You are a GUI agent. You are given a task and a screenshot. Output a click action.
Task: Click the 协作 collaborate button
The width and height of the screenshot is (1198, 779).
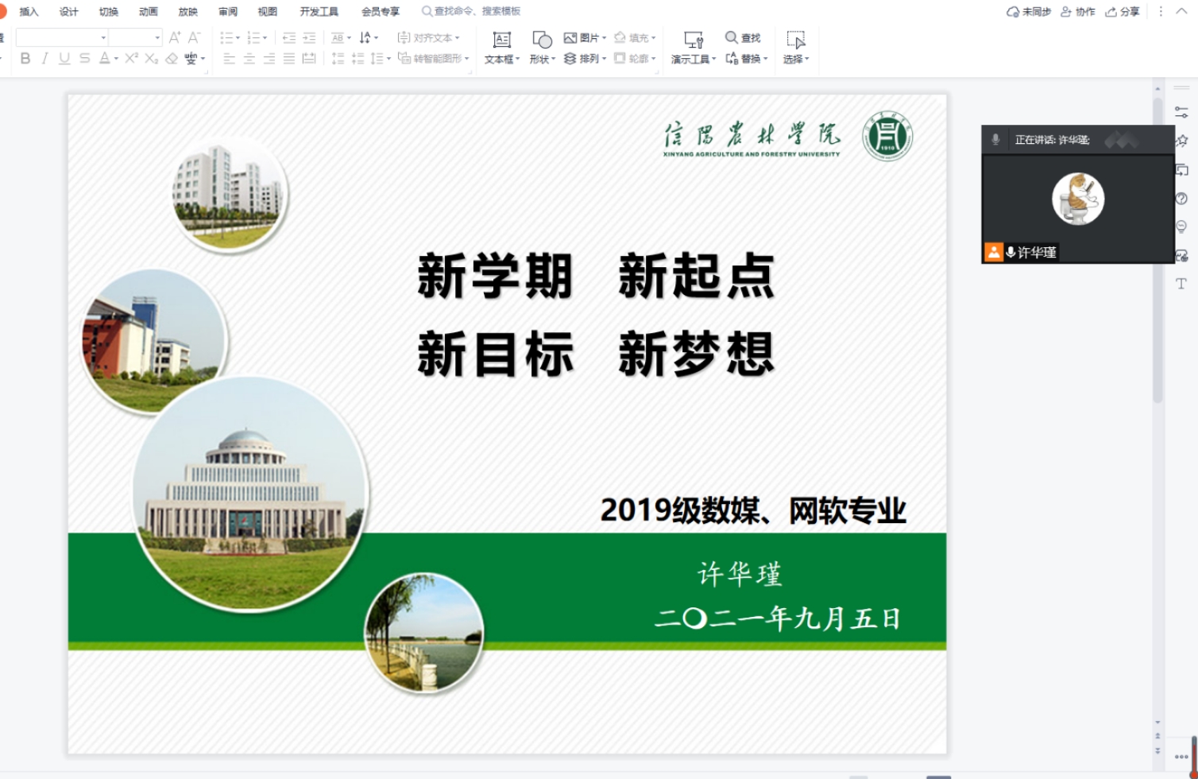[x=1078, y=11]
